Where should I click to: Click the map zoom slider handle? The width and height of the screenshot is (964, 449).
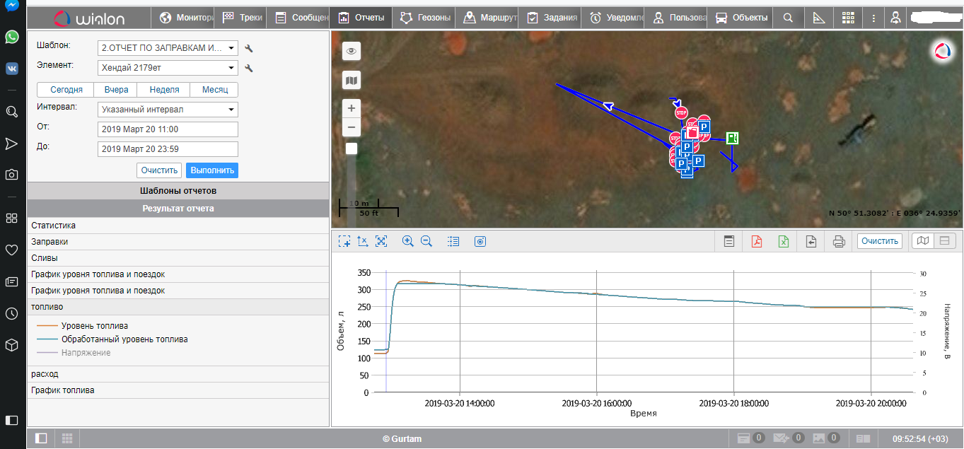click(x=352, y=148)
